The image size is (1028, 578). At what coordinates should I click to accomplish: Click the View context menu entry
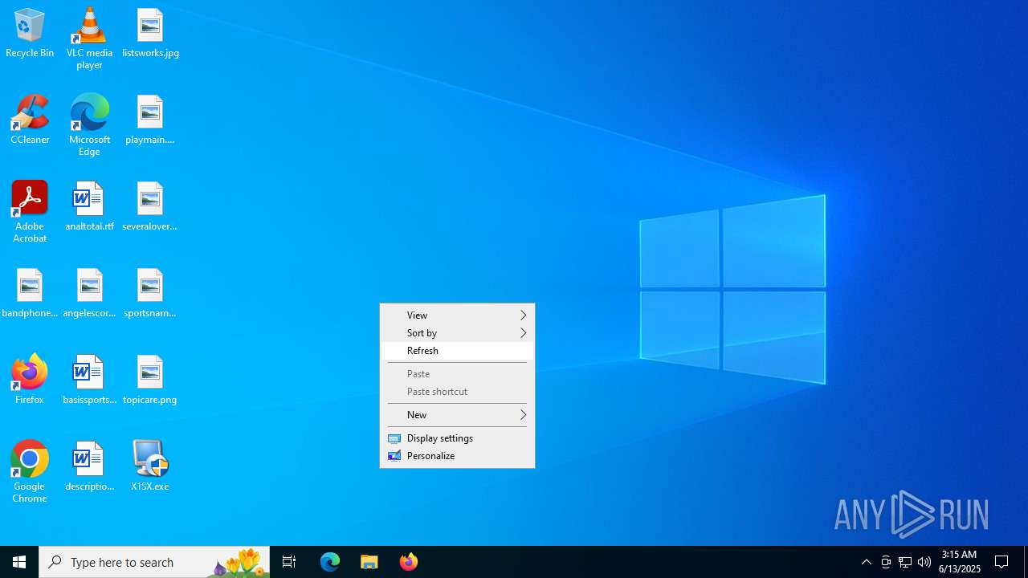[x=457, y=315]
